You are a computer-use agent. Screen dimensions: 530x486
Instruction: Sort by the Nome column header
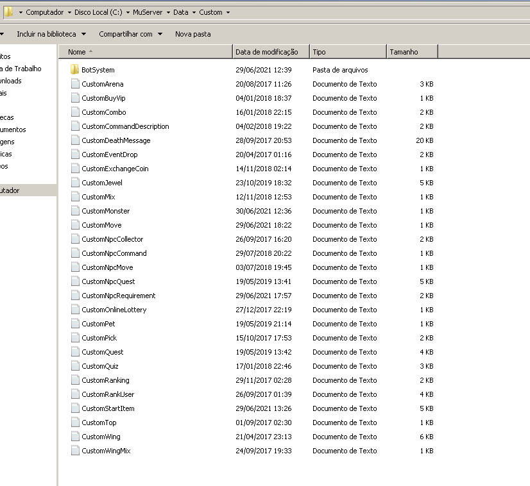(x=146, y=52)
